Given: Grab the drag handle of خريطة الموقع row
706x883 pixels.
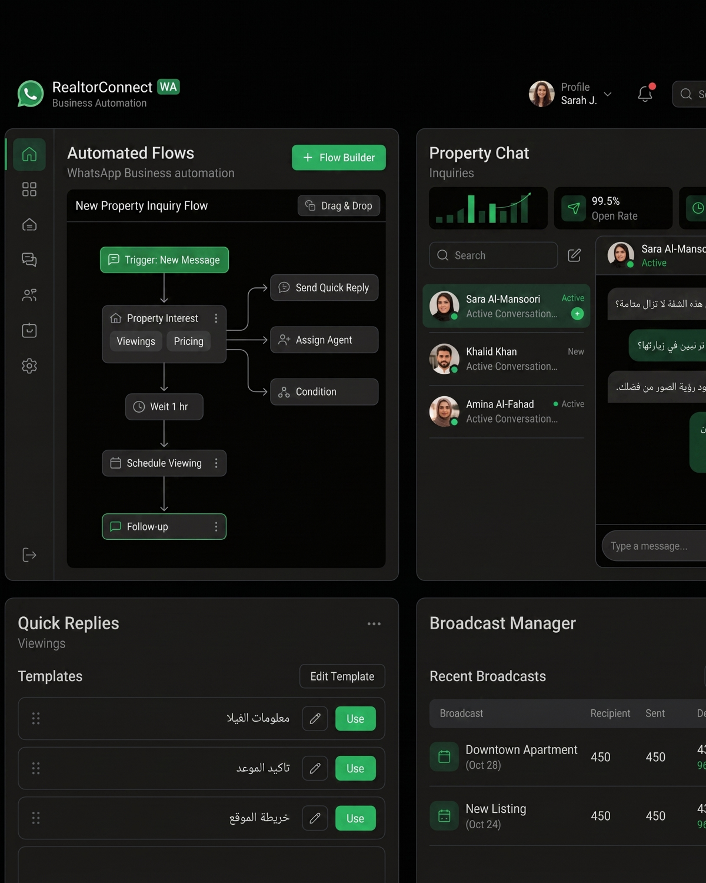Looking at the screenshot, I should pyautogui.click(x=36, y=818).
